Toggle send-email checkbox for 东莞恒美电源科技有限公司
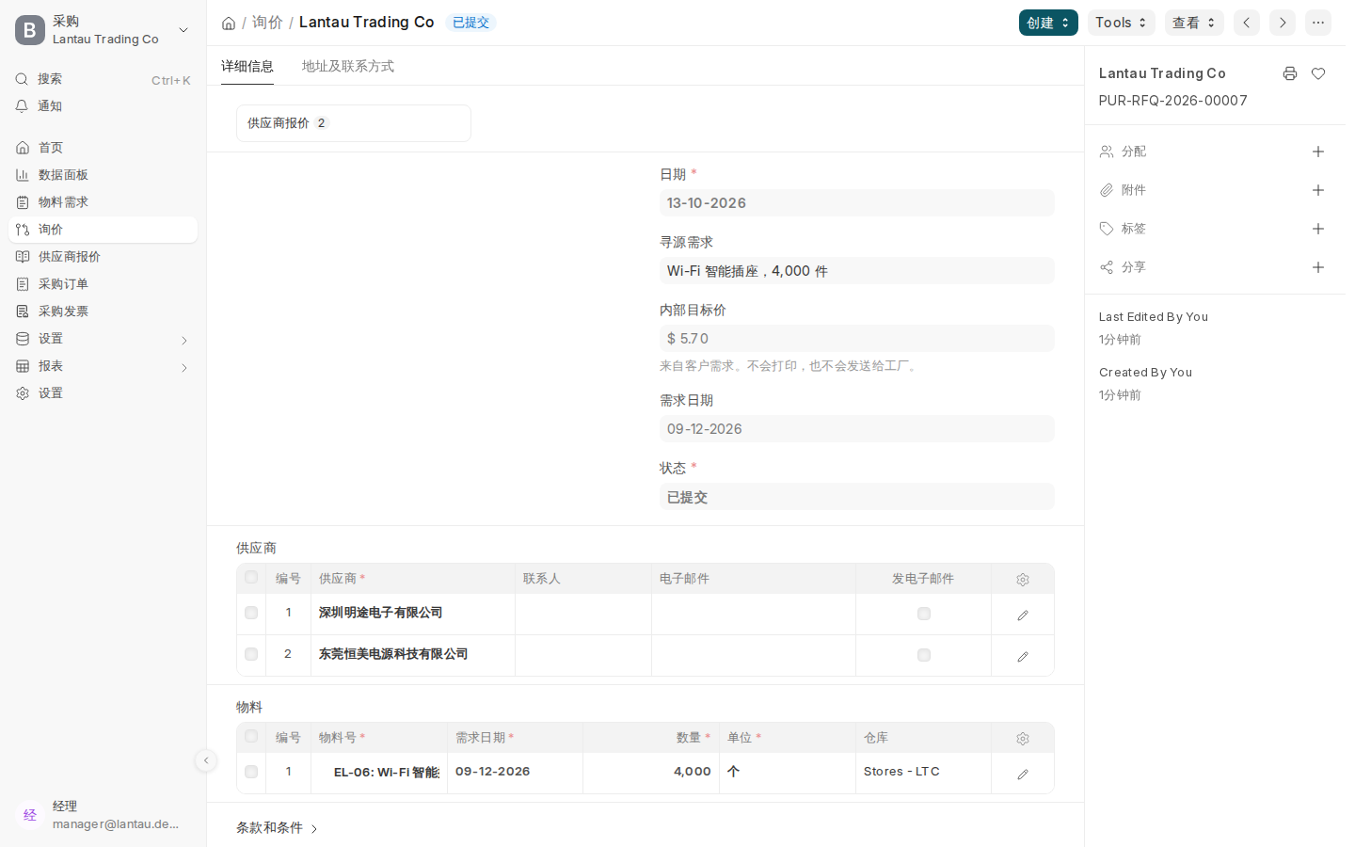The image size is (1355, 847). coord(924,655)
